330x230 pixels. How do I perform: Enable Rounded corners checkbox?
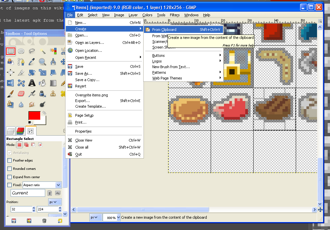pyautogui.click(x=9, y=169)
